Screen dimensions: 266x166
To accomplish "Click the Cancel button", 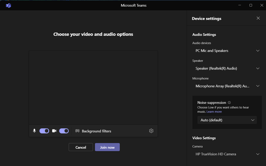I will [81, 147].
